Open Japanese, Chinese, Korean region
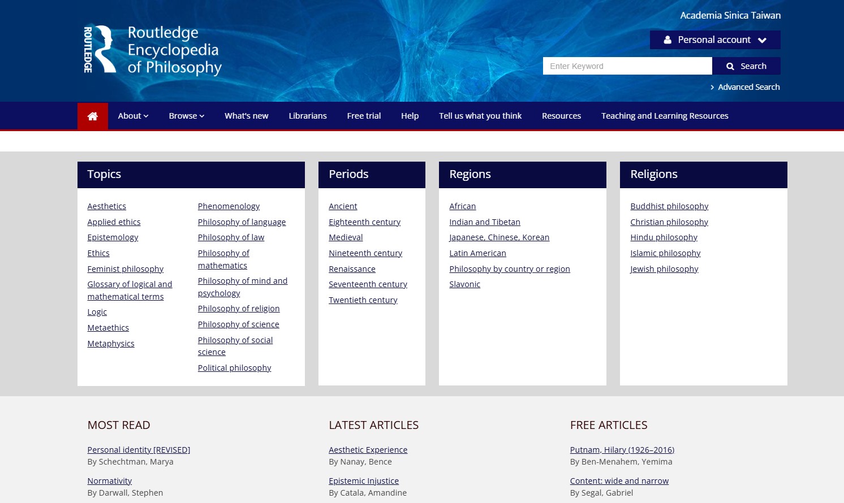Viewport: 844px width, 503px height. pos(499,237)
